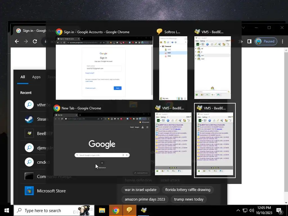Click Chrome icon beside New Tab - Google Chrome title
Image resolution: width=288 pixels, height=216 pixels.
(x=57, y=108)
